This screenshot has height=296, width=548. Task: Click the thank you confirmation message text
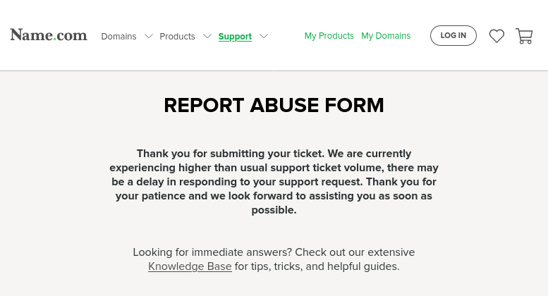coord(274,182)
